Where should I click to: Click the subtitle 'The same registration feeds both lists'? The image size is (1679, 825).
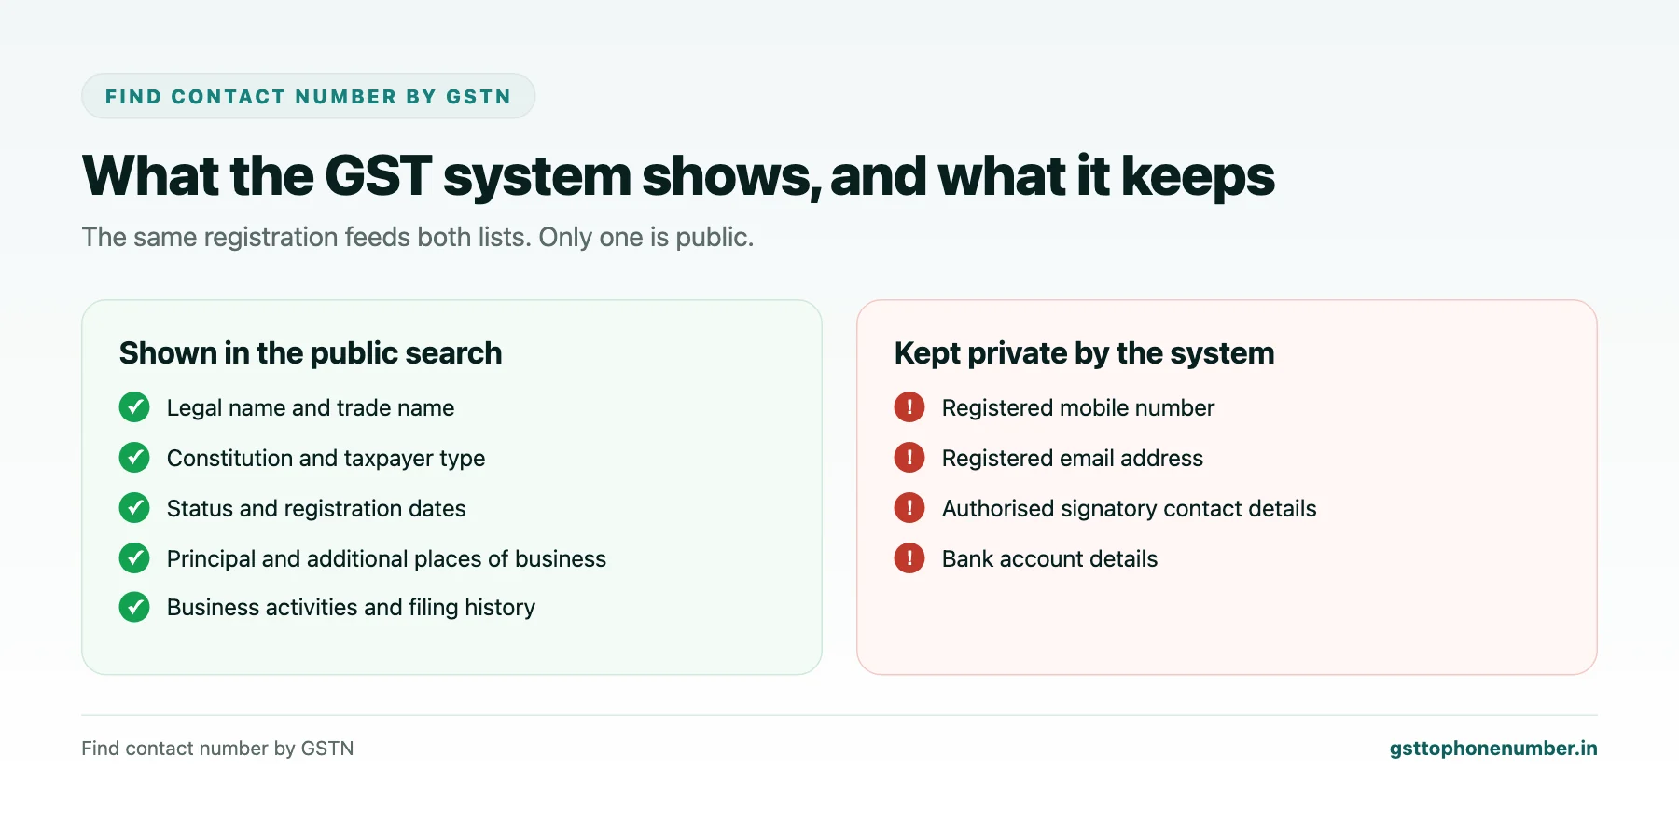417,238
